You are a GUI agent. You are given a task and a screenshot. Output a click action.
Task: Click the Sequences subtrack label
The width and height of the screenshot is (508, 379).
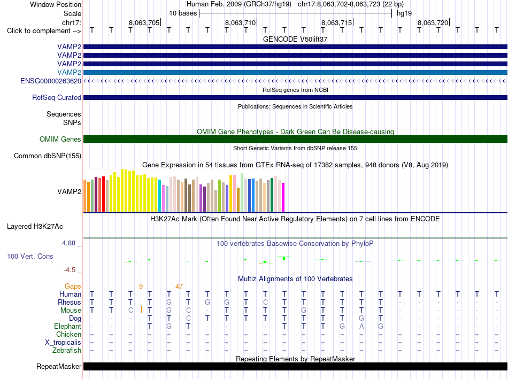[64, 114]
